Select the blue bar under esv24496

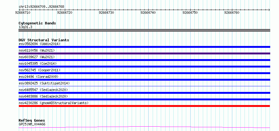point(144,80)
